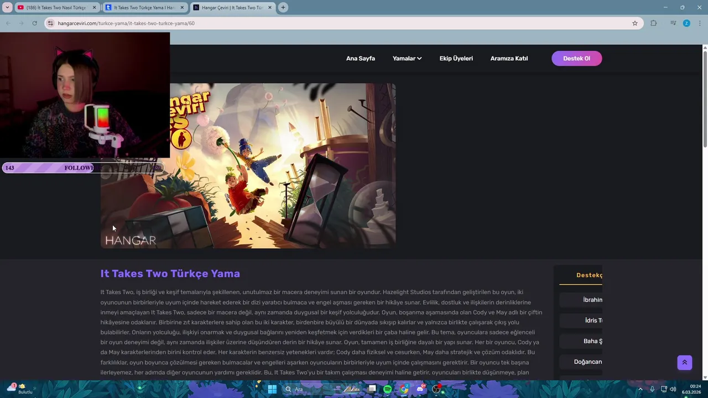Close the YouTube tab
The image size is (708, 398).
pos(95,8)
